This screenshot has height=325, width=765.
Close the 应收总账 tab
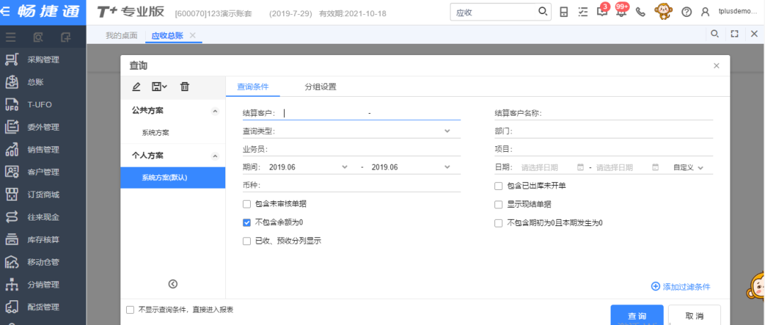click(193, 35)
